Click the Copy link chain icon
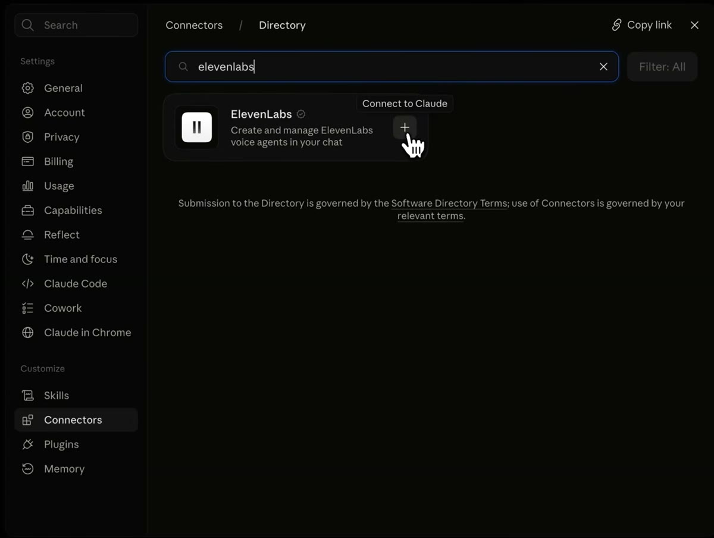Image resolution: width=714 pixels, height=538 pixels. click(616, 25)
